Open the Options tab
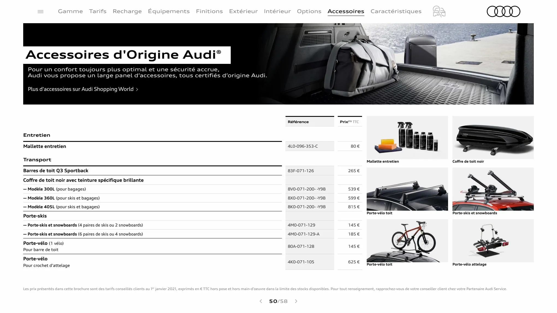The height and width of the screenshot is (313, 557). point(309,11)
